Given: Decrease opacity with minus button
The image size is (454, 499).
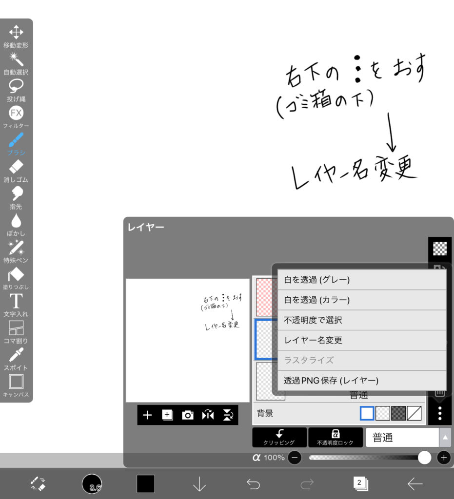Looking at the screenshot, I should point(295,458).
